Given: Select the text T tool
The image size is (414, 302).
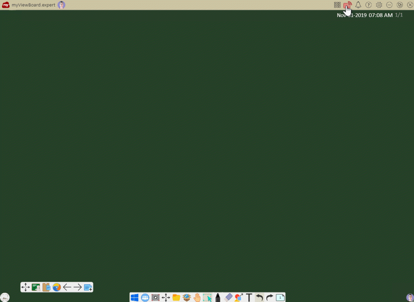Looking at the screenshot, I should pos(249,298).
